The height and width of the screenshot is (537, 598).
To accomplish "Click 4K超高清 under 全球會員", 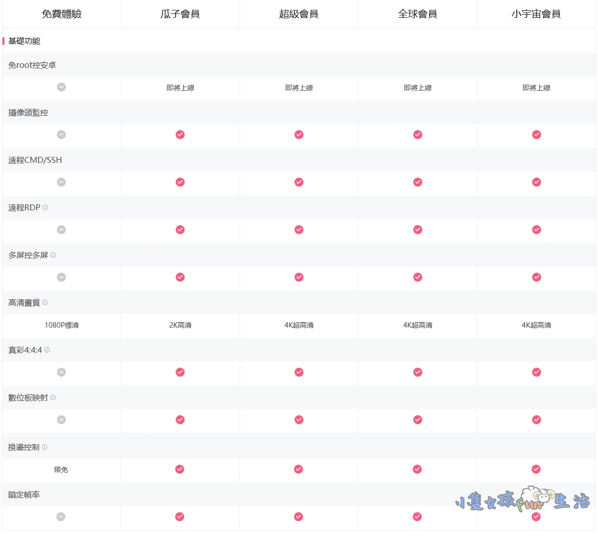I will (x=418, y=326).
